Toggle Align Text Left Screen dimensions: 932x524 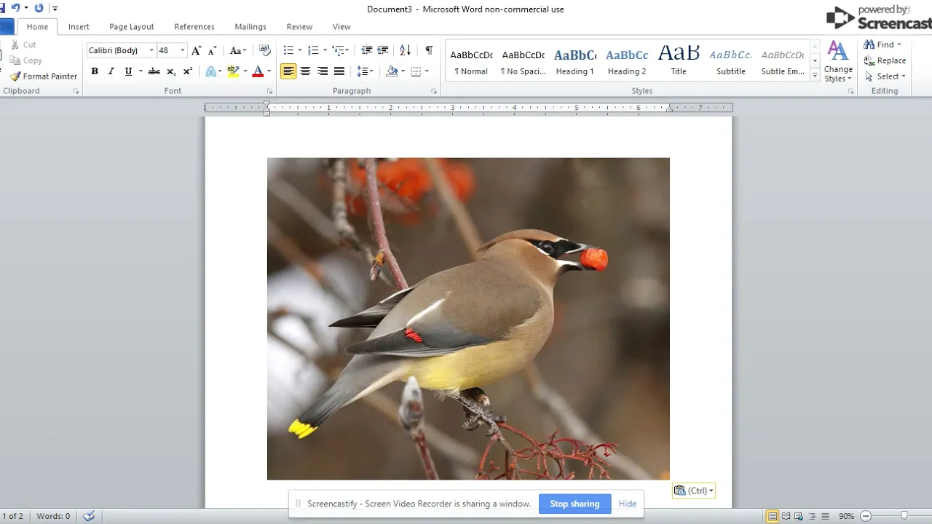pos(288,71)
